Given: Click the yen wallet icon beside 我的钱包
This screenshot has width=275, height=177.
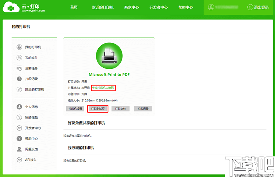Looking at the screenshot, I should tap(19, 117).
